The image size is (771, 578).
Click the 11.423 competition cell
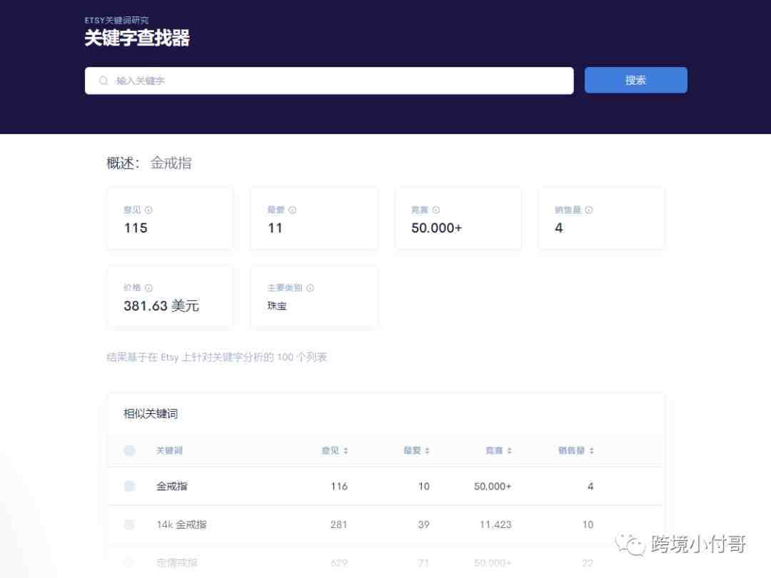pyautogui.click(x=495, y=524)
